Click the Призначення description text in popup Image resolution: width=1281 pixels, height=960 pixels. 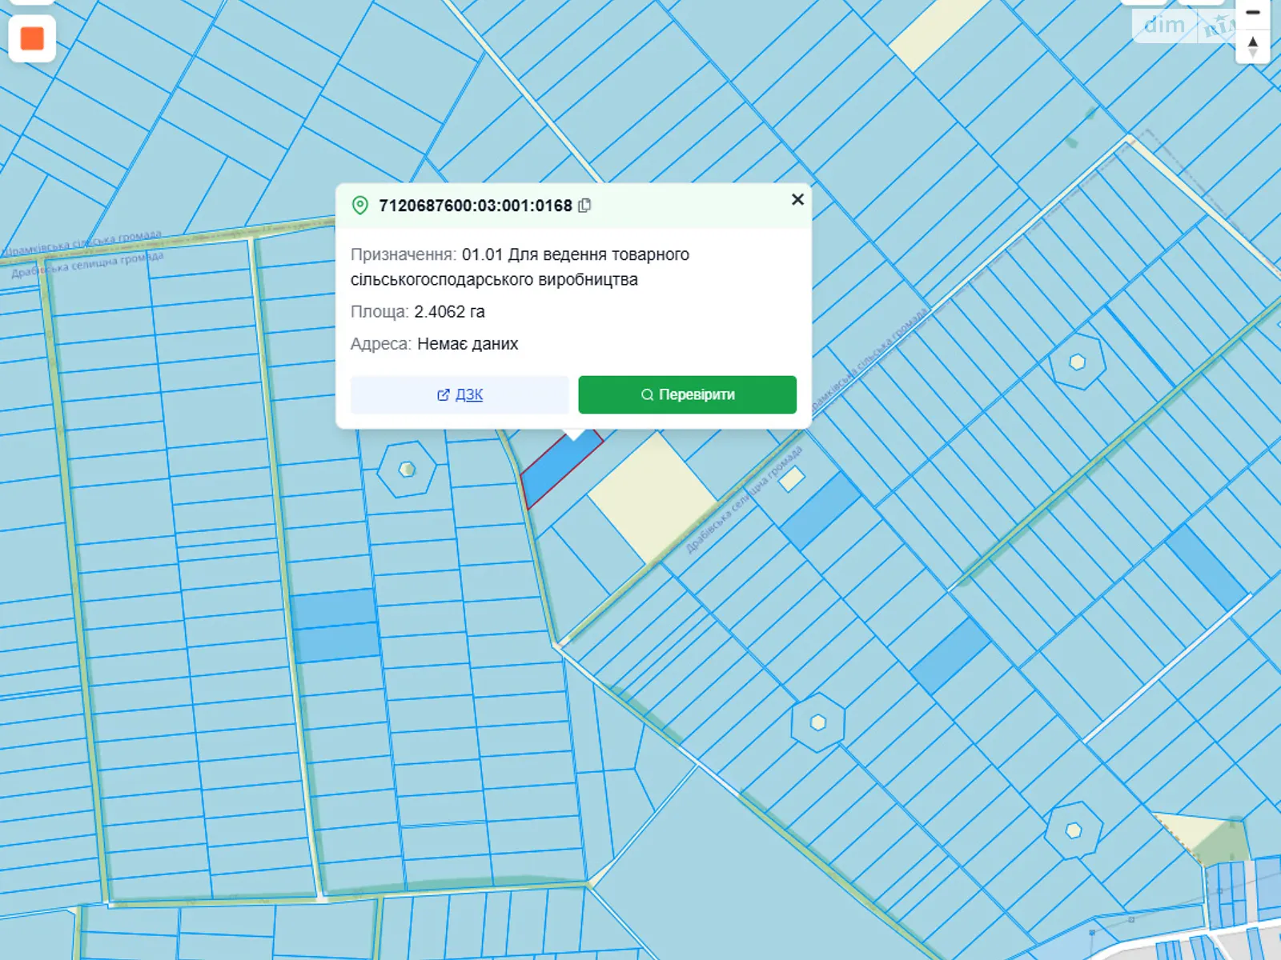pos(519,266)
